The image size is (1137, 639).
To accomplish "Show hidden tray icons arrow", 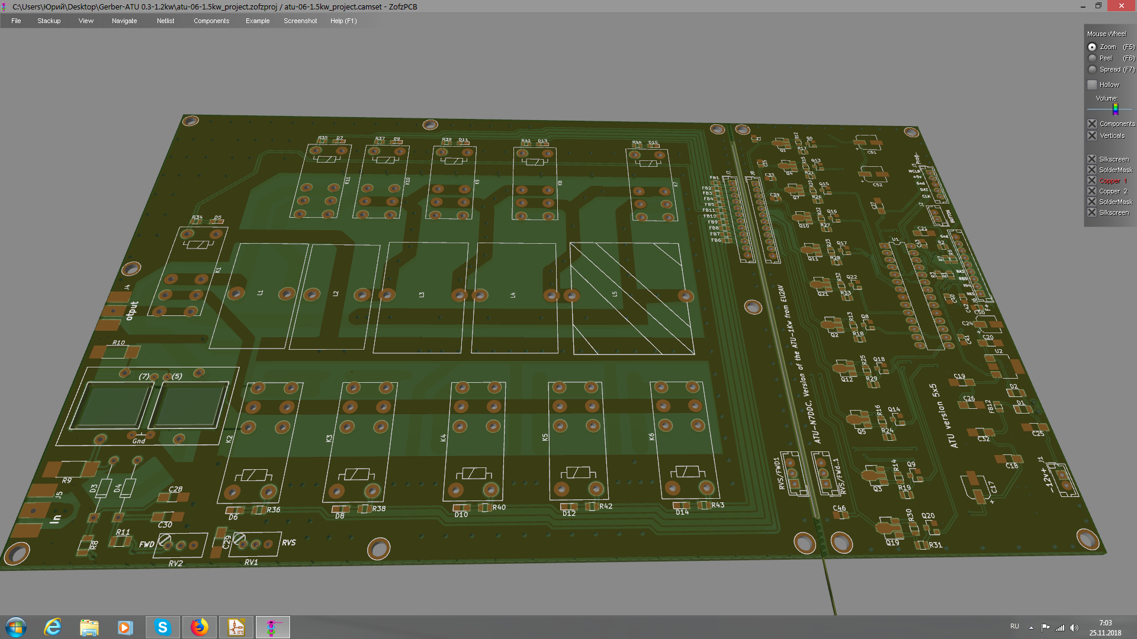I will (1031, 627).
